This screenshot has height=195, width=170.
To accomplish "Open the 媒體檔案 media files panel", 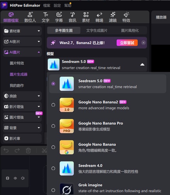I will 11,17.
